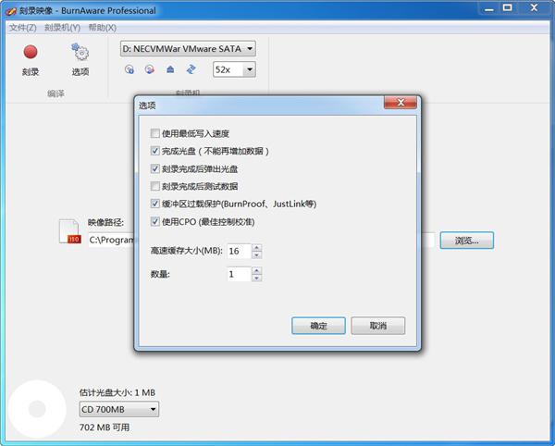Click the cache size field showing 16
This screenshot has width=555, height=446.
point(240,252)
